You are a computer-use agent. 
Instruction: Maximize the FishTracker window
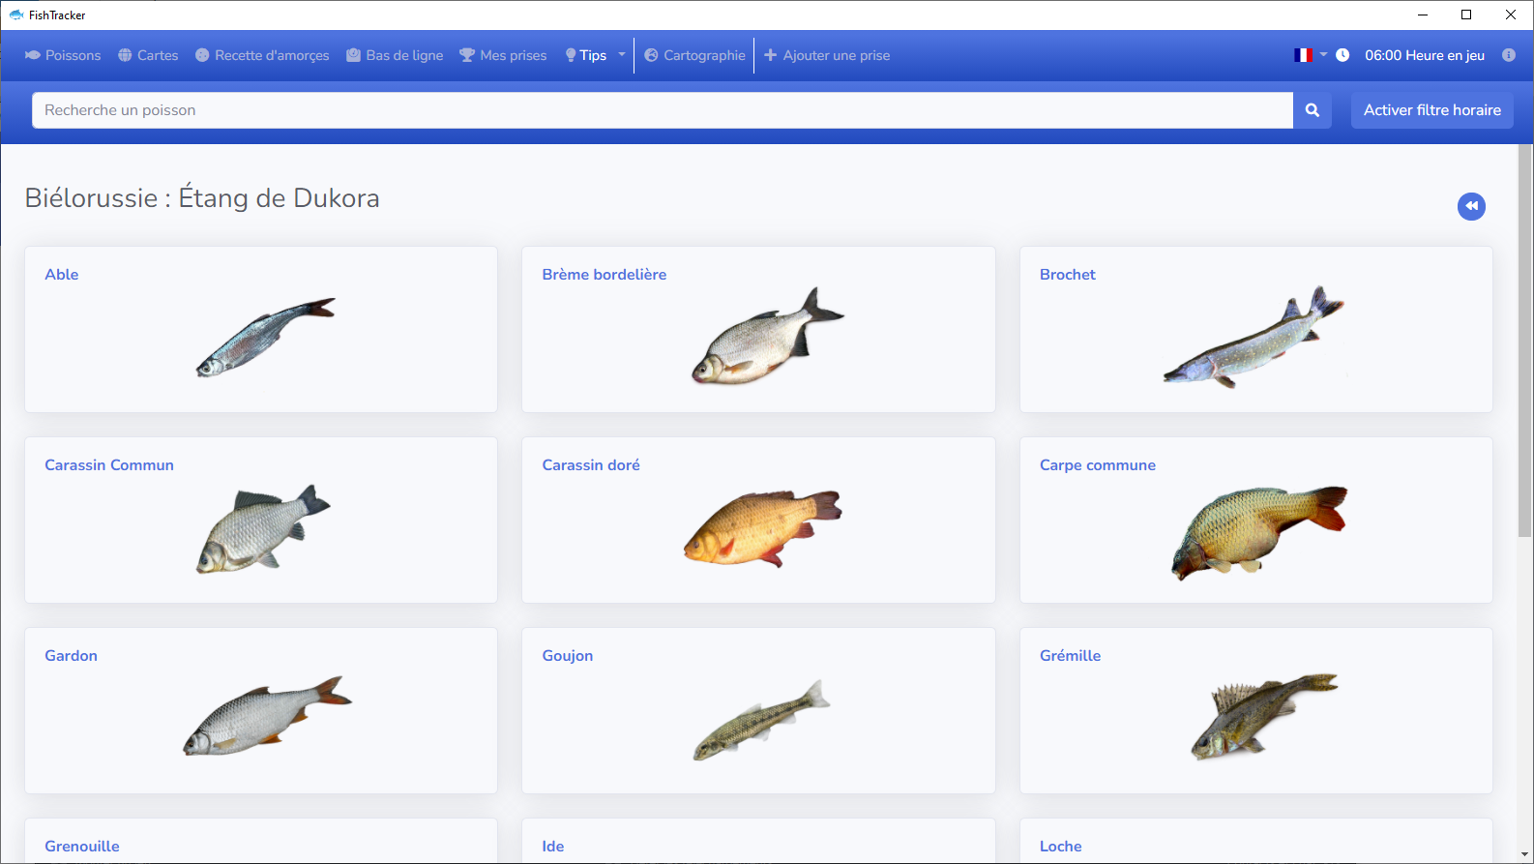point(1466,15)
